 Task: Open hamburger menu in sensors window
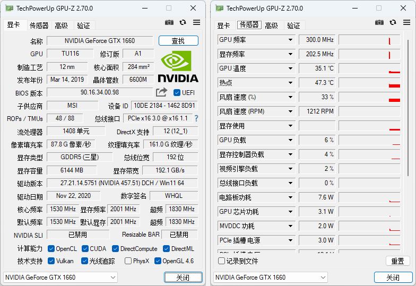click(406, 22)
